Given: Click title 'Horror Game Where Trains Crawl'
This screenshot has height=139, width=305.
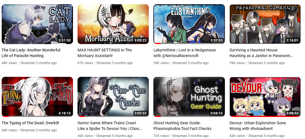Looking at the screenshot, I should click(x=110, y=126).
